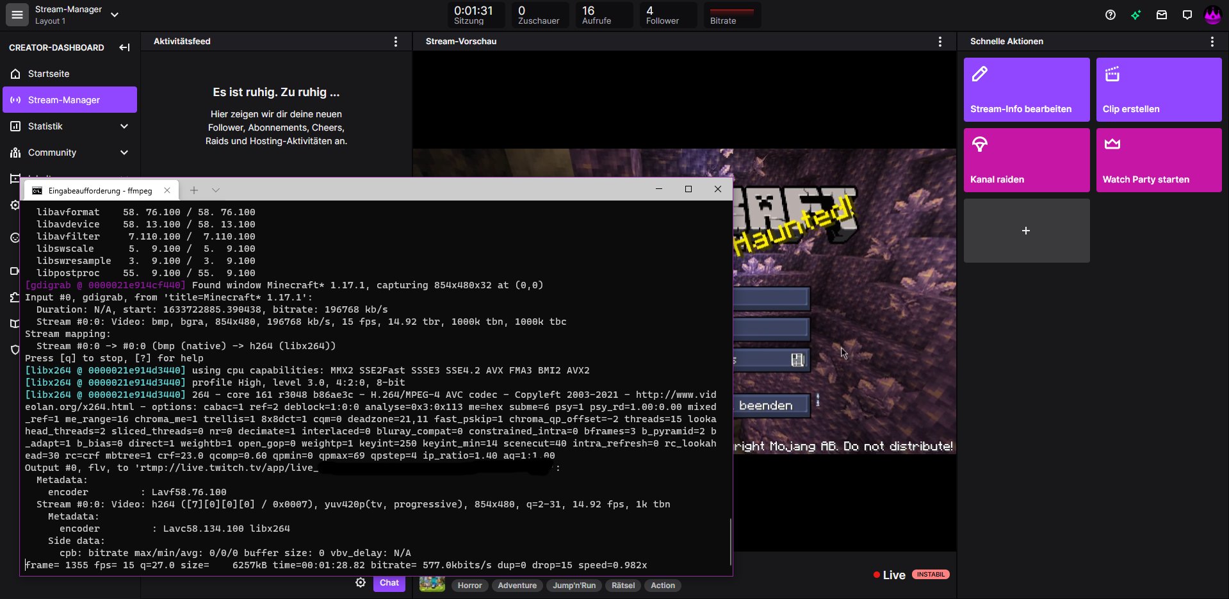Click the 'Press [q] to stop' terminal line
The height and width of the screenshot is (599, 1229).
(x=115, y=358)
